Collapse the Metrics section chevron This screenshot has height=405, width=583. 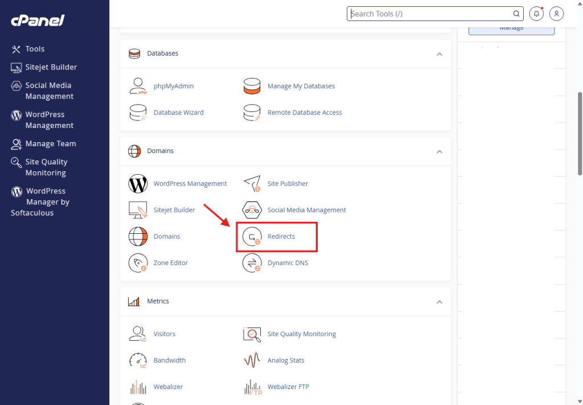[439, 302]
